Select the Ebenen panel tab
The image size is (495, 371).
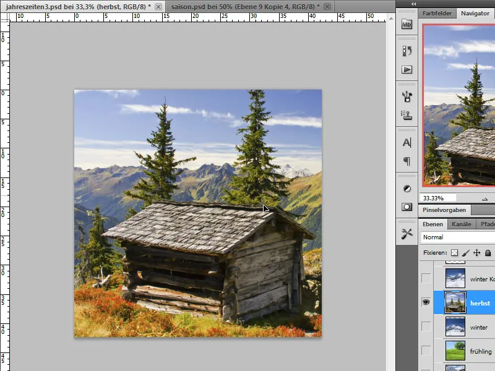[433, 224]
